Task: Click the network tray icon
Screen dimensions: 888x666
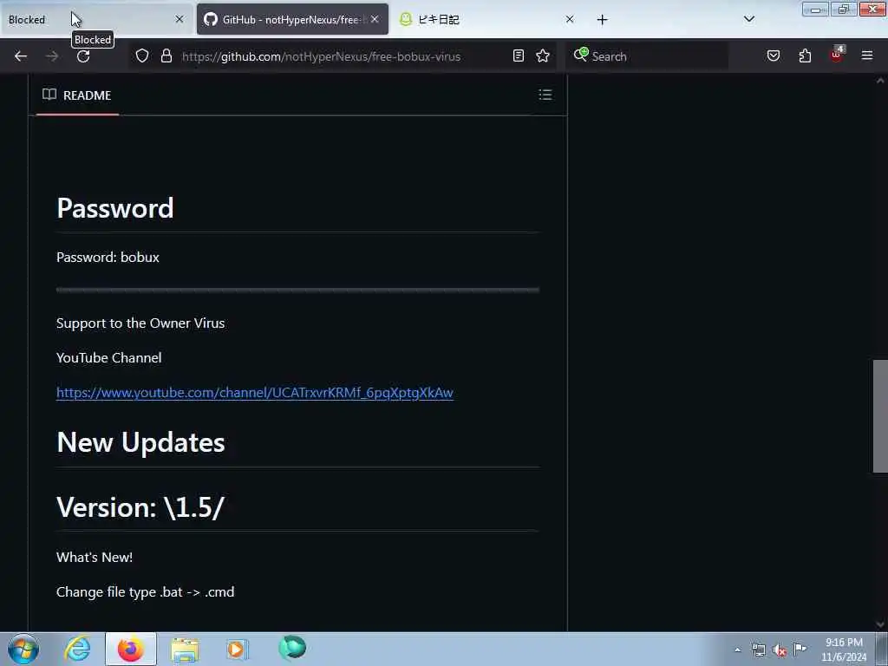Action: 758,650
